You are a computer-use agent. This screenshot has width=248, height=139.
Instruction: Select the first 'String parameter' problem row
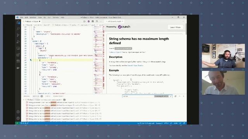[x=63, y=102]
